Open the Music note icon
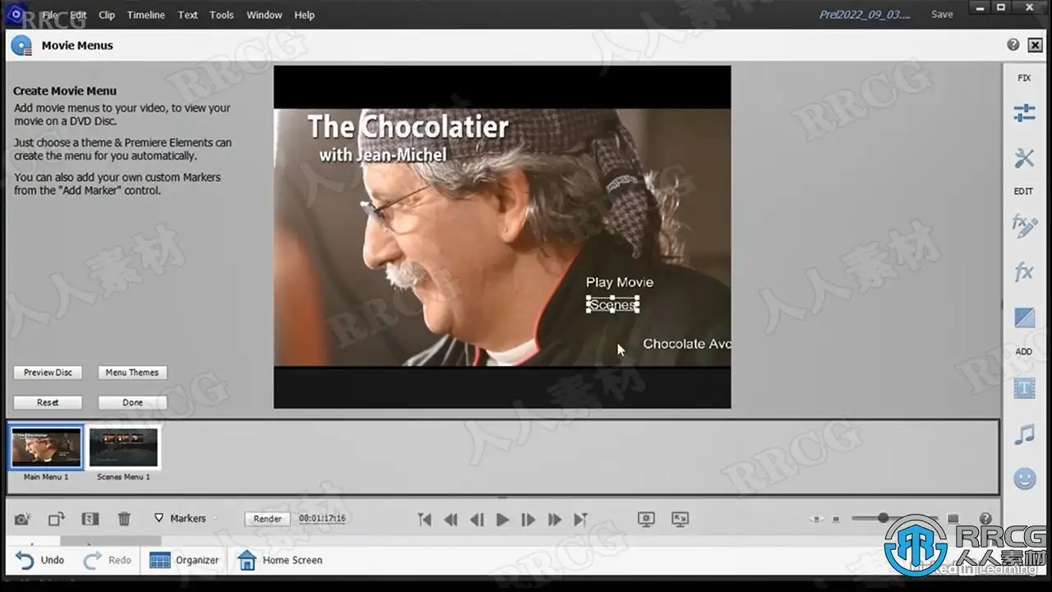The height and width of the screenshot is (592, 1052). pyautogui.click(x=1024, y=434)
